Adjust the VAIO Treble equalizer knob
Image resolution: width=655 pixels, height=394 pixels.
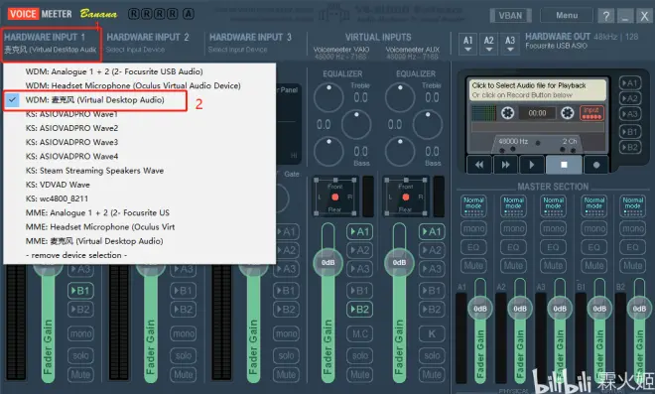[328, 97]
